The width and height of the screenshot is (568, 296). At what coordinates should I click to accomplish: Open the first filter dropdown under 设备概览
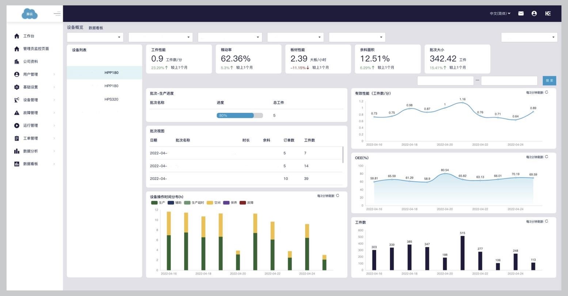95,37
